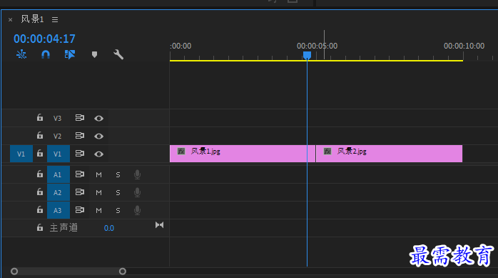Select the 风景1.jpg clip
498x278 pixels.
[243, 154]
